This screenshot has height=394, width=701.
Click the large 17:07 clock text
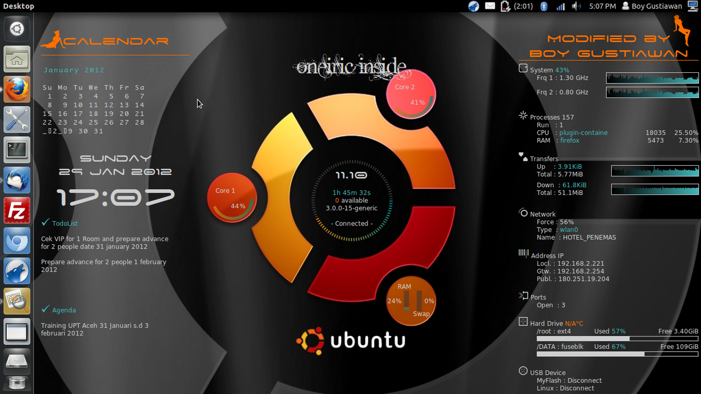(x=116, y=198)
